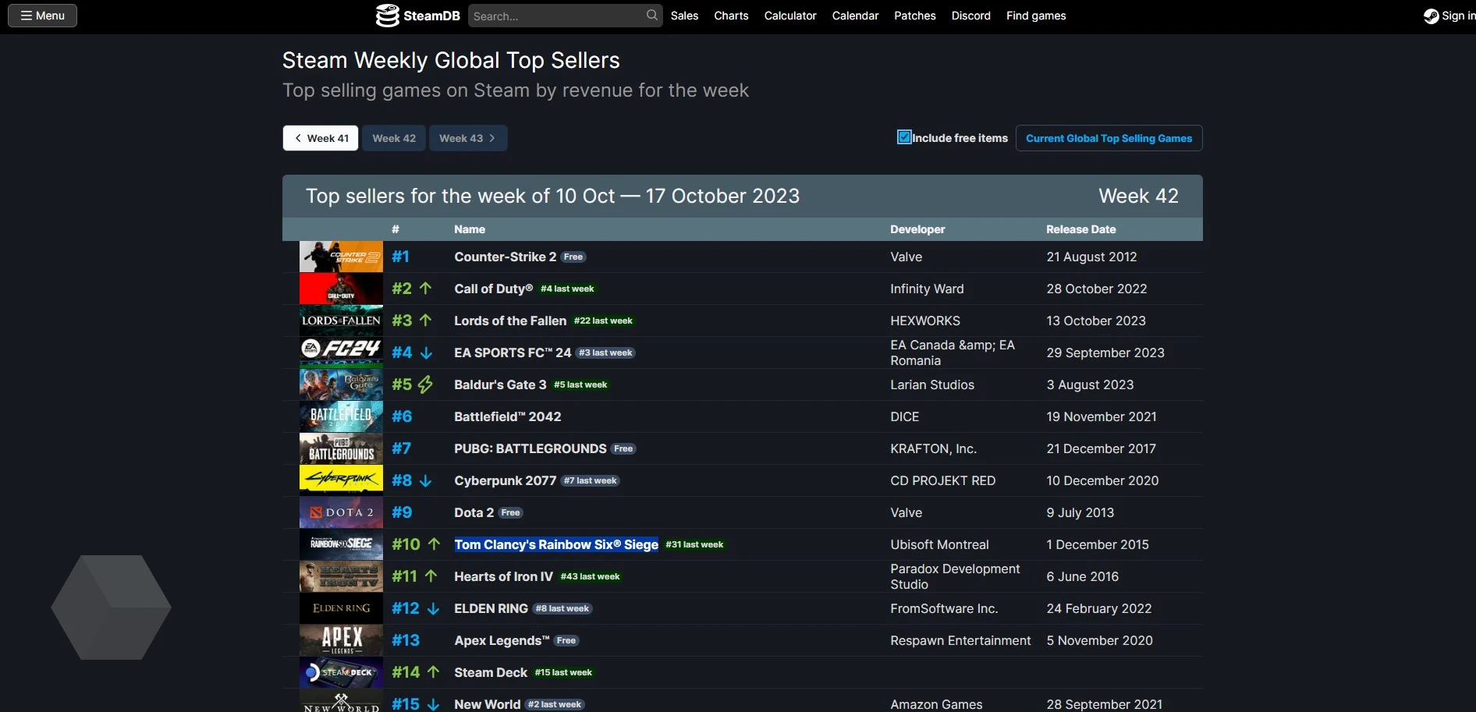Open the hamburger Menu button
The width and height of the screenshot is (1476, 712).
pos(43,16)
